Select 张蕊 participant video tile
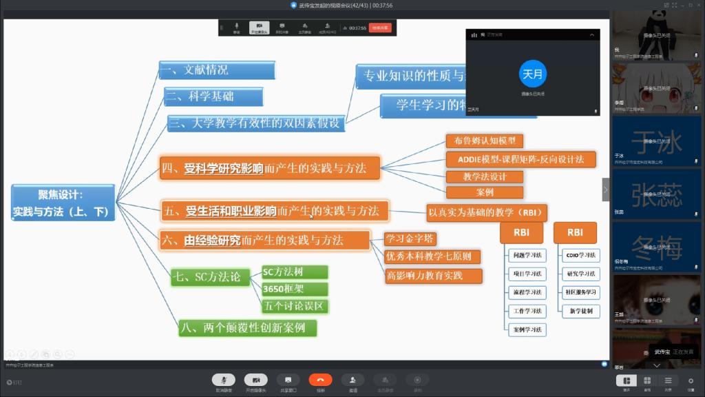The width and height of the screenshot is (705, 397). tap(657, 194)
